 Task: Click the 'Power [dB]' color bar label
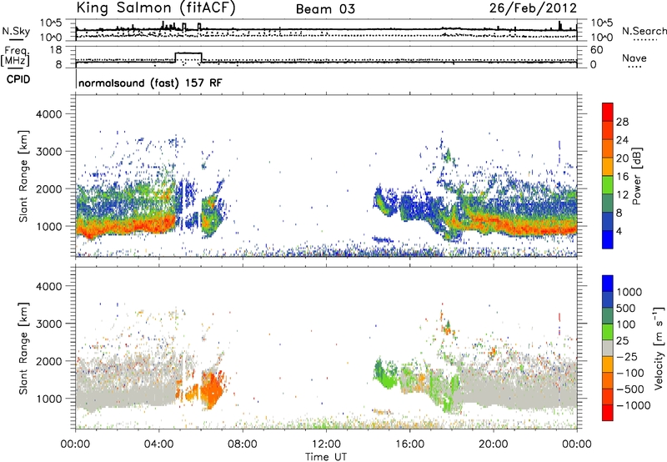pos(637,176)
